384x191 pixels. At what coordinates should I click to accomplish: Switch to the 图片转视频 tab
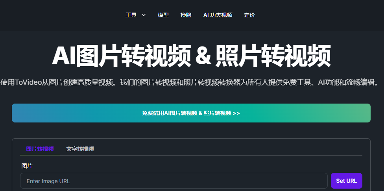(40, 149)
